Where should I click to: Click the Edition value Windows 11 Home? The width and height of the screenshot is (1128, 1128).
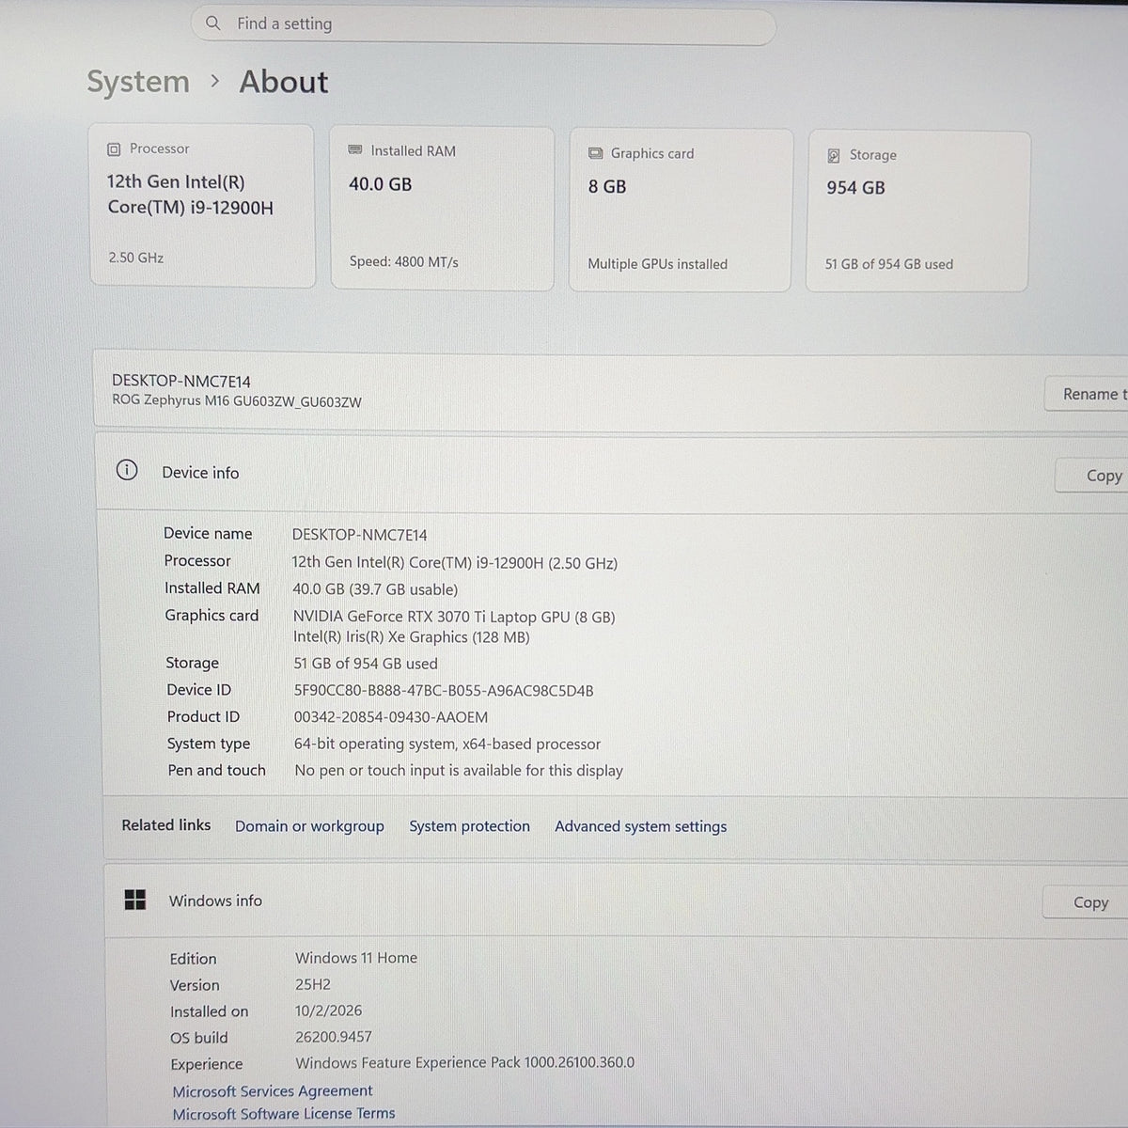[x=356, y=958]
